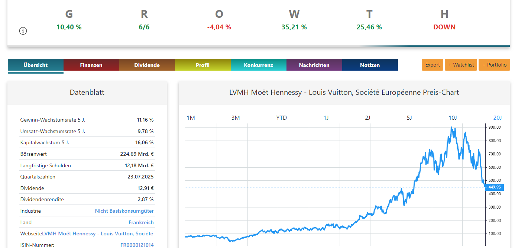The height and width of the screenshot is (248, 515).
Task: Click the Kapitalwachstum value 16,06 %
Action: [x=145, y=142]
